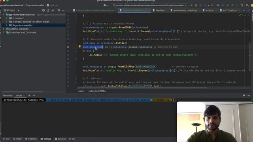Open terminal sessions dropdown arrow

click(34, 95)
